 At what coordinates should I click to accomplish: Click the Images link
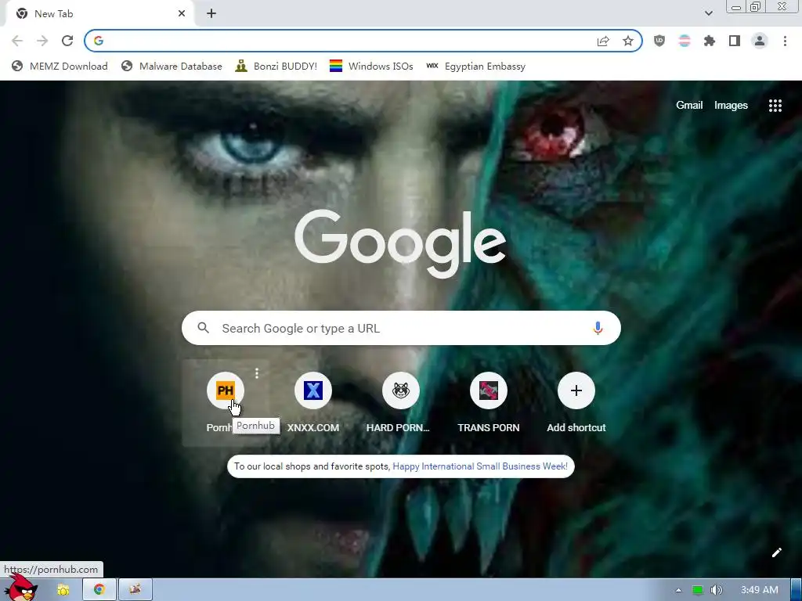pyautogui.click(x=731, y=106)
